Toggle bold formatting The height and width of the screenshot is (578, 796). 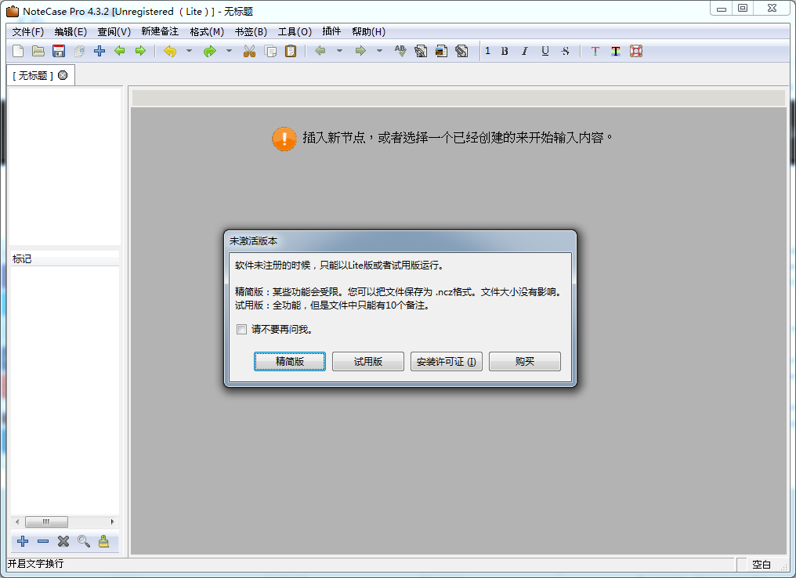[x=505, y=51]
